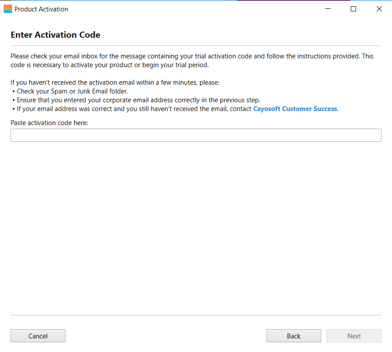Screen dimensions: 392x352
Task: Click the "Product Activation" title text
Action: pos(41,9)
